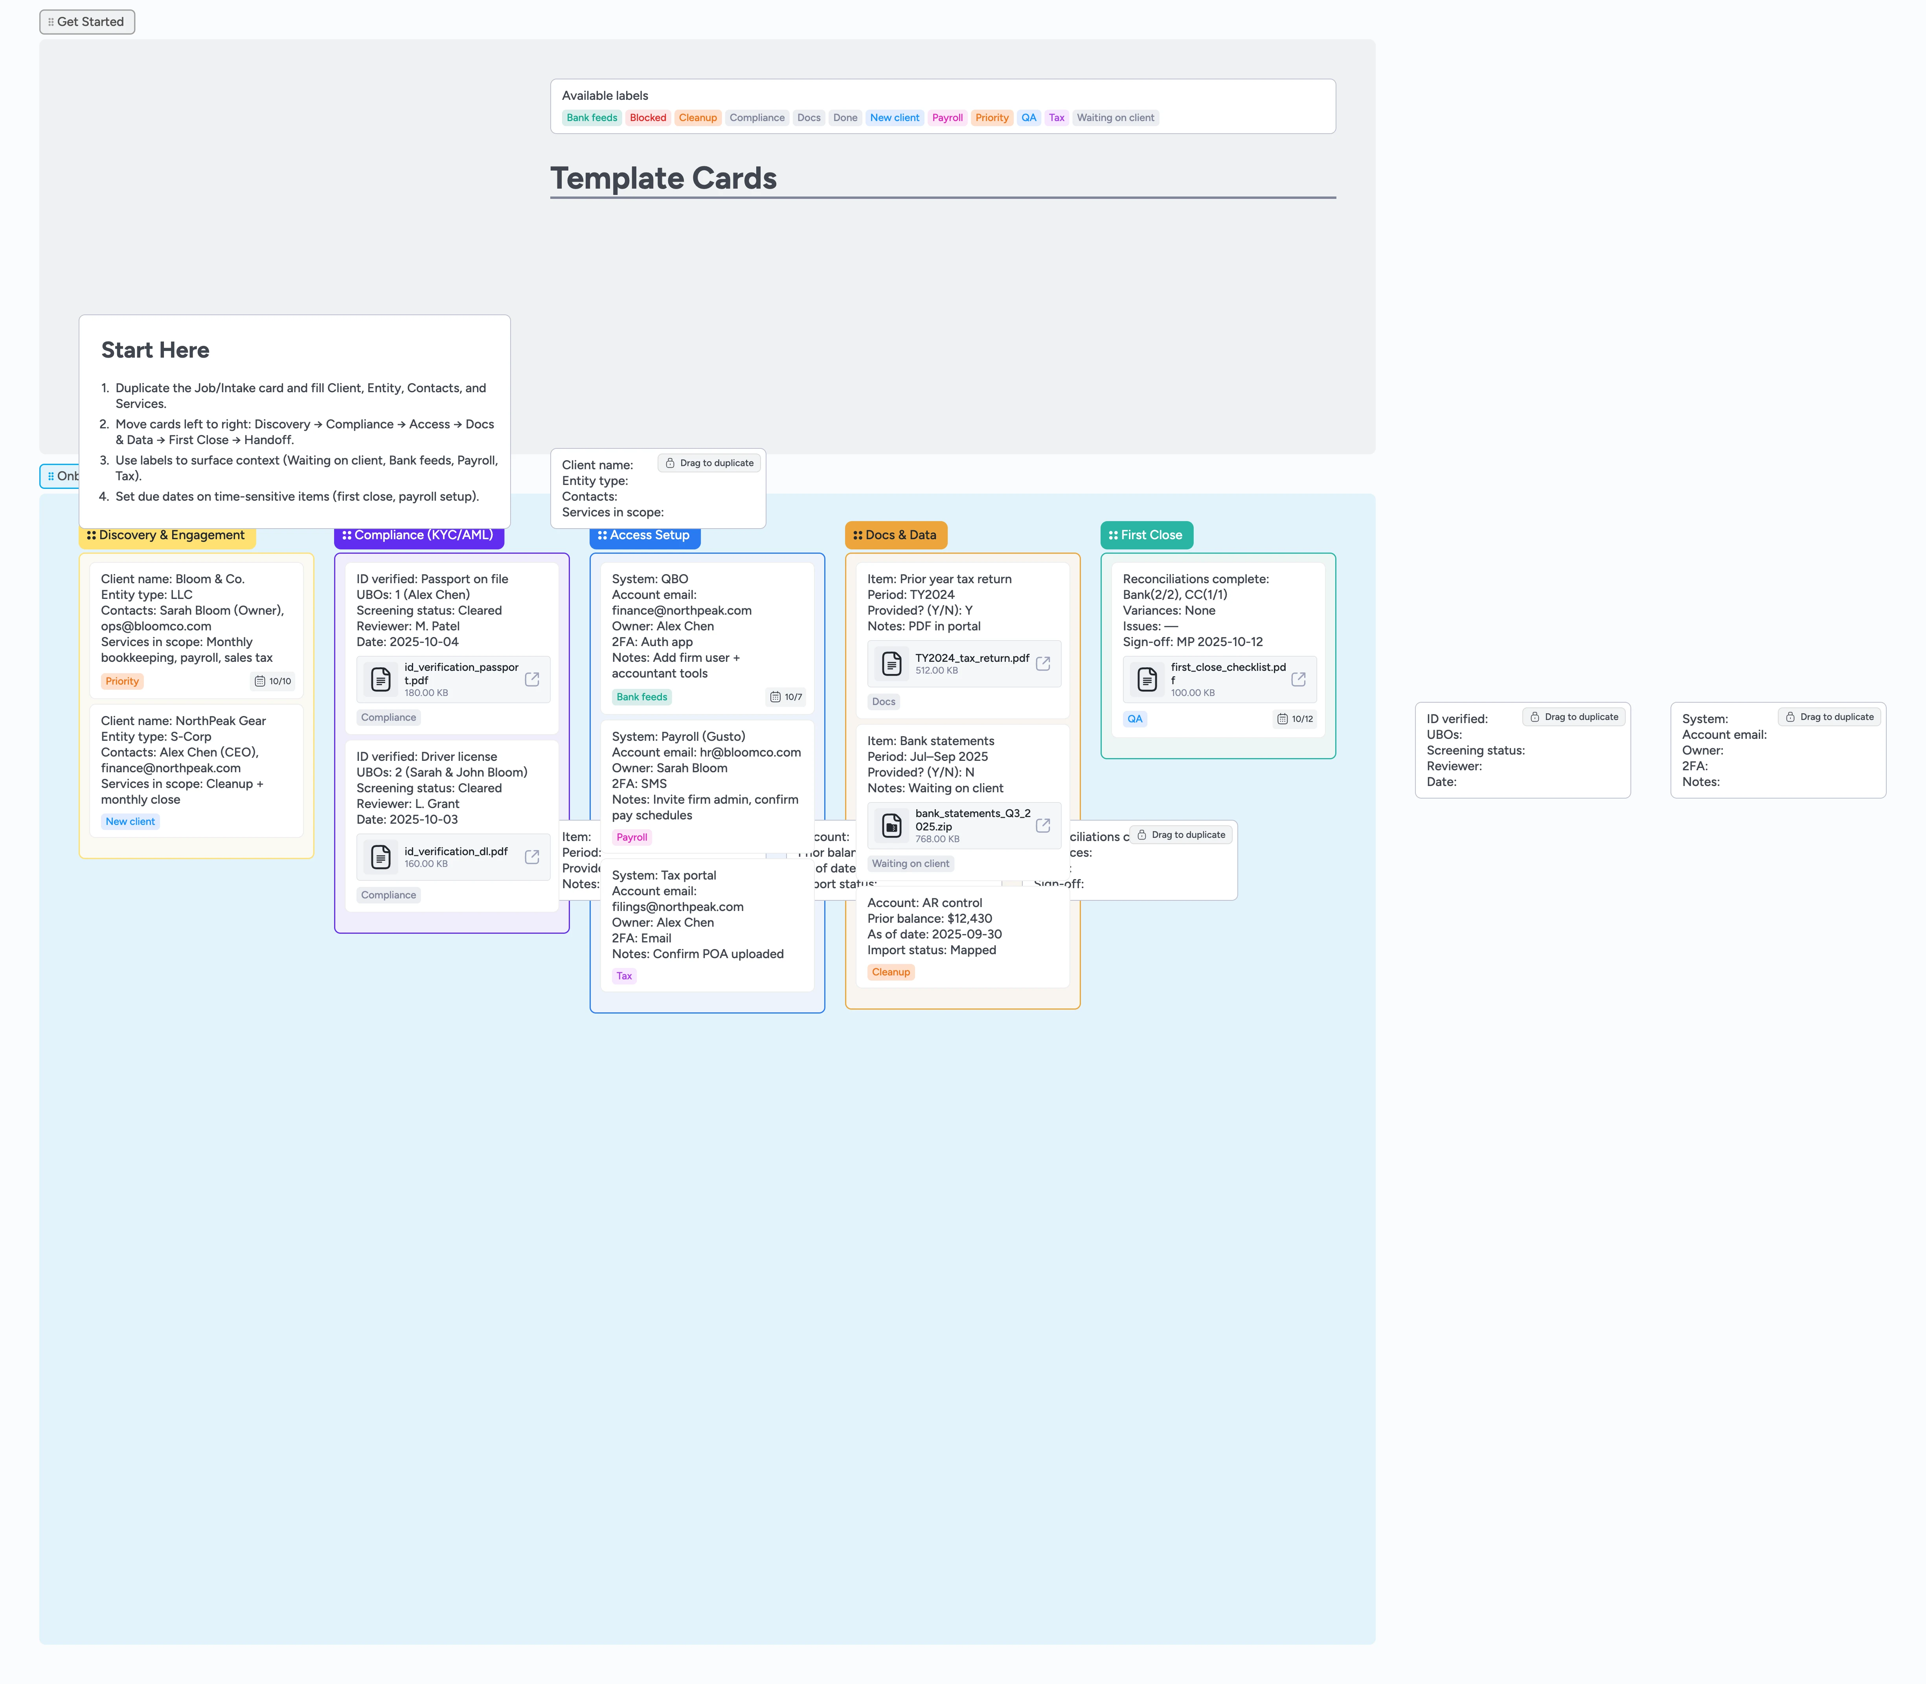Open first_close_checklist.pdf using its external link icon
Viewport: 1926px width, 1684px height.
click(1299, 678)
